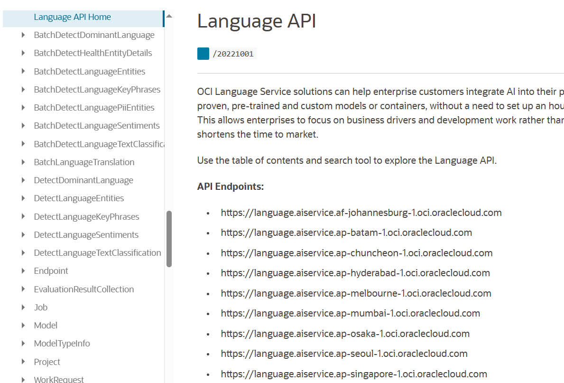Screen dimensions: 564x383
Task: Click the sidebar scroll-up arrow
Action: [x=169, y=16]
